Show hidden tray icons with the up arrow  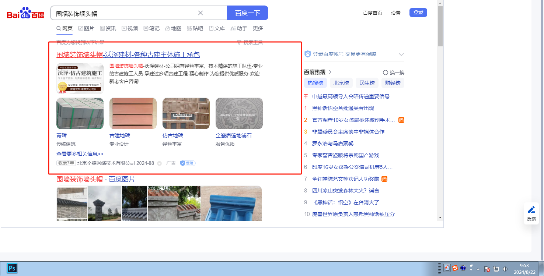(478, 269)
